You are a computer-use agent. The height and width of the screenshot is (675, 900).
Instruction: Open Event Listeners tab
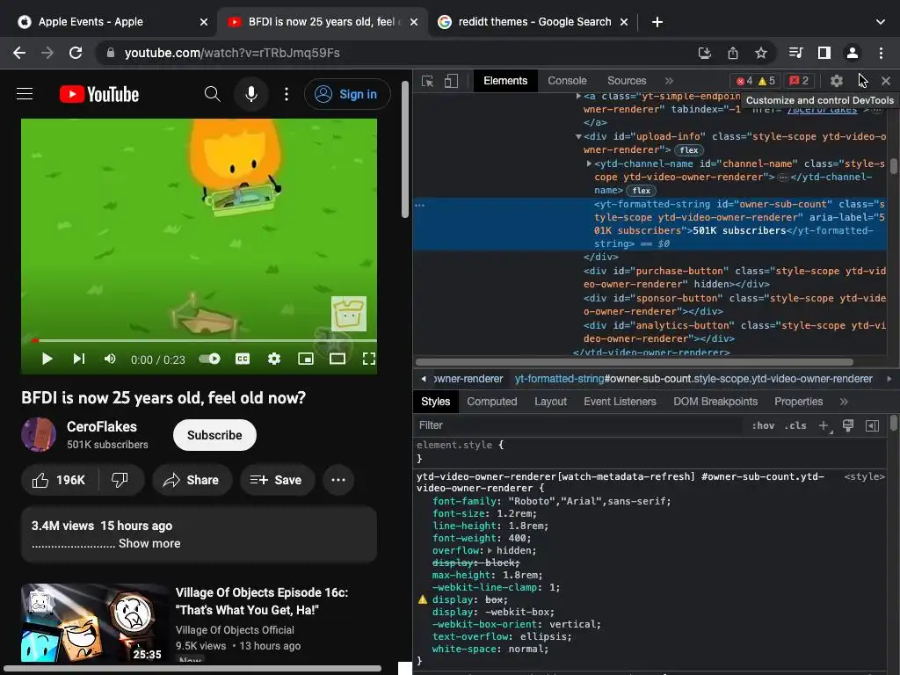tap(620, 402)
